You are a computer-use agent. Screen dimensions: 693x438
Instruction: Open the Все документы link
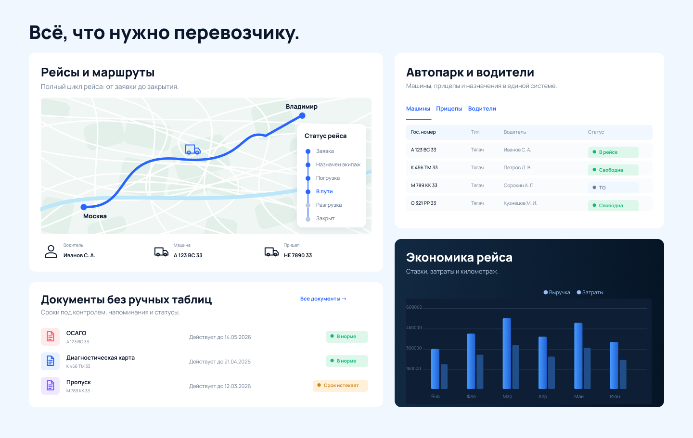(323, 299)
